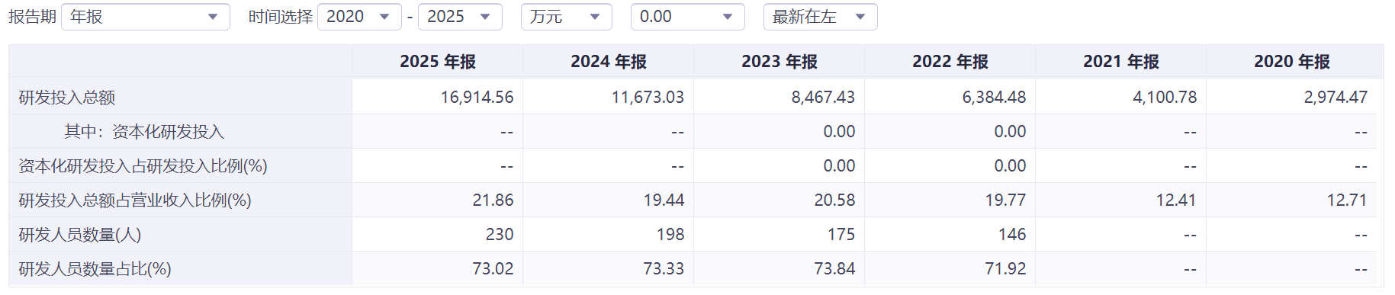Click the arrow icon beside 0.00
This screenshot has height=295, width=1395.
[727, 17]
